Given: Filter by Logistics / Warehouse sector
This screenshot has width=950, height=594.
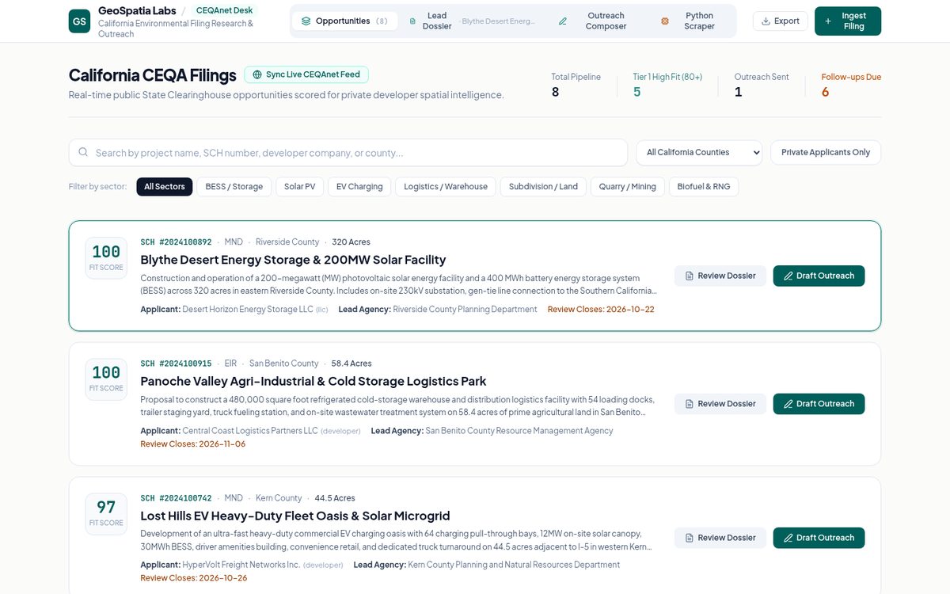Looking at the screenshot, I should click(446, 187).
